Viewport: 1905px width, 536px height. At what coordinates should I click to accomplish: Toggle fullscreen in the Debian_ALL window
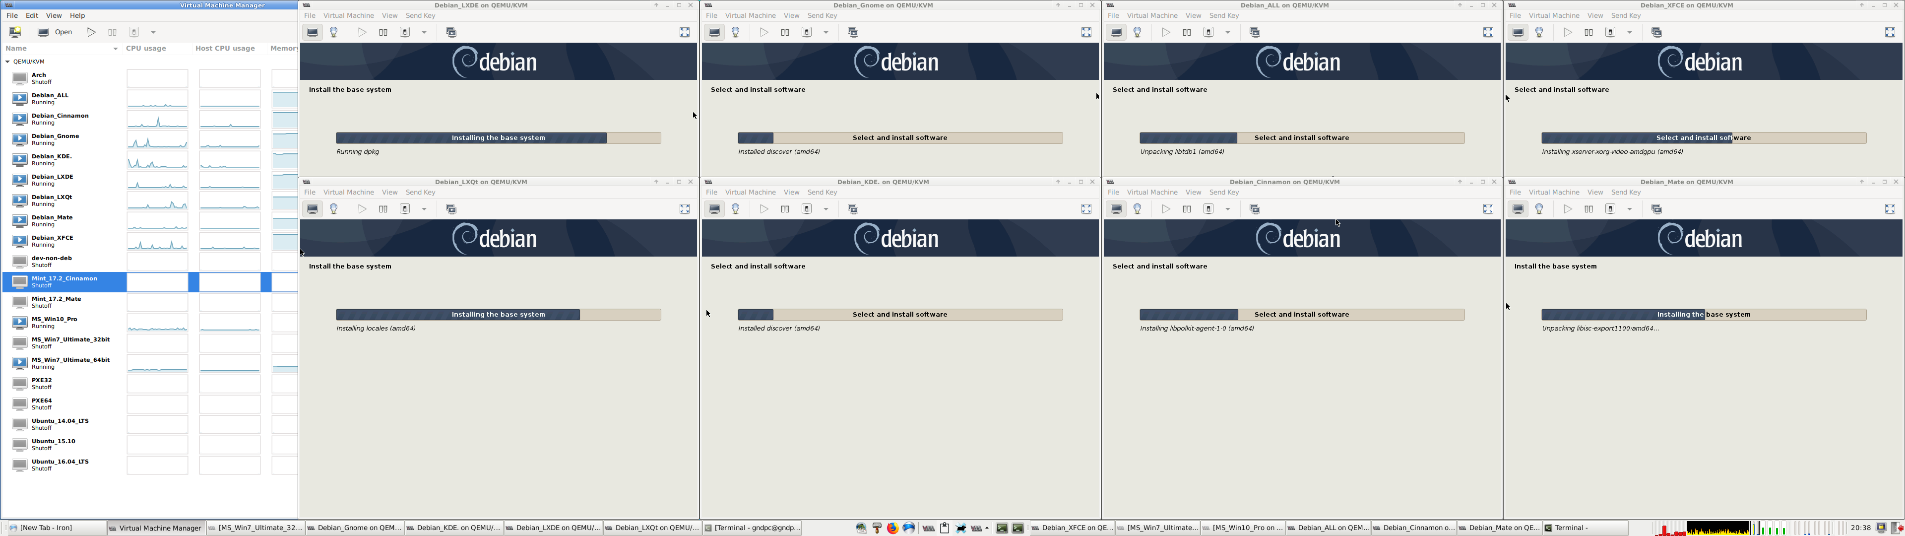coord(1488,32)
